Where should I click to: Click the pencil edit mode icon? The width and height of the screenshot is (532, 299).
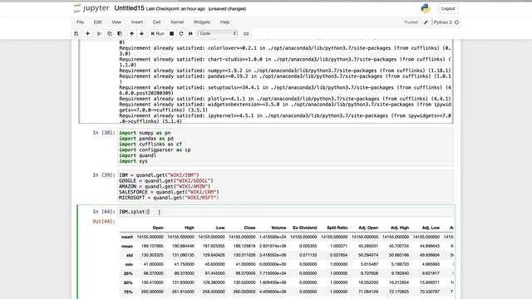[x=426, y=22]
